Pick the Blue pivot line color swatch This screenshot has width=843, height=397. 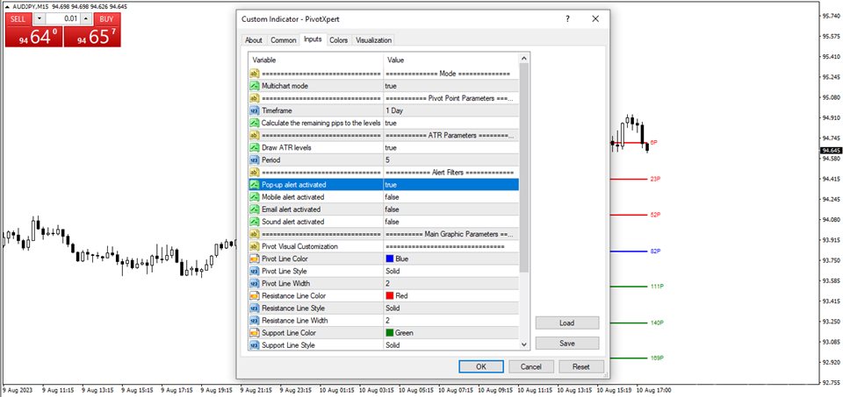(390, 259)
